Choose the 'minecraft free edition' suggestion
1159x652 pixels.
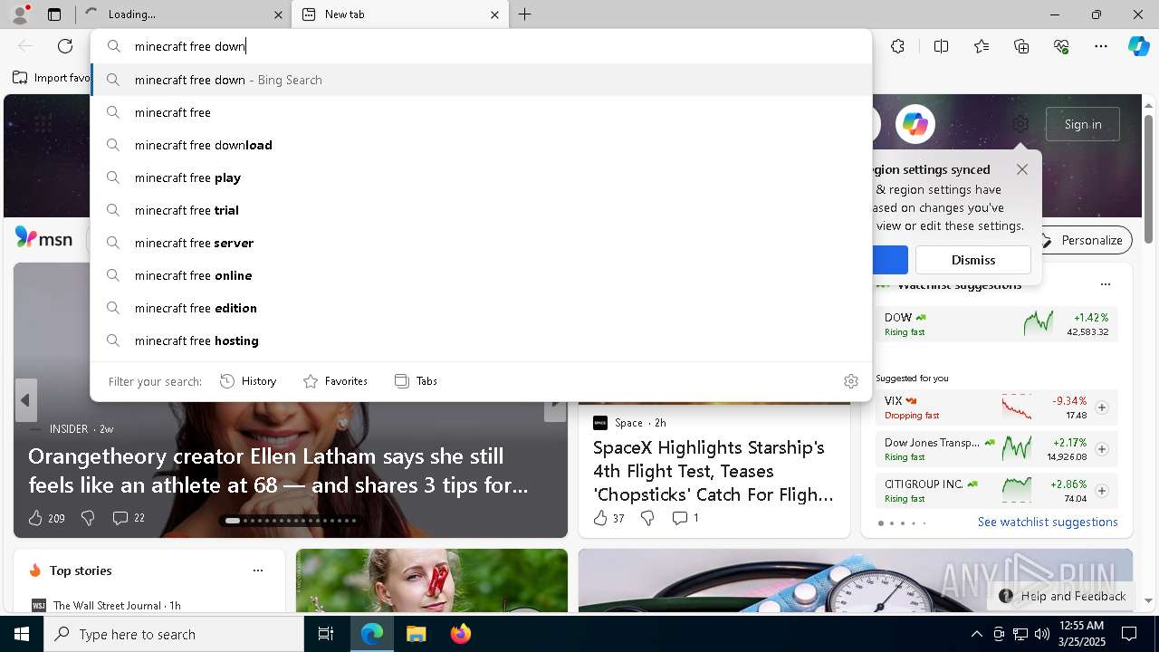pos(481,308)
